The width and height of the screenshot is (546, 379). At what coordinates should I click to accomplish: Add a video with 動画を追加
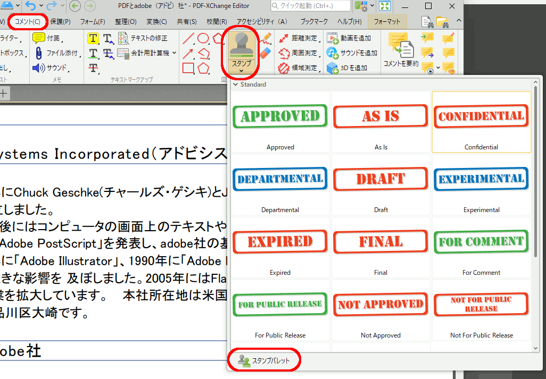[x=349, y=38]
